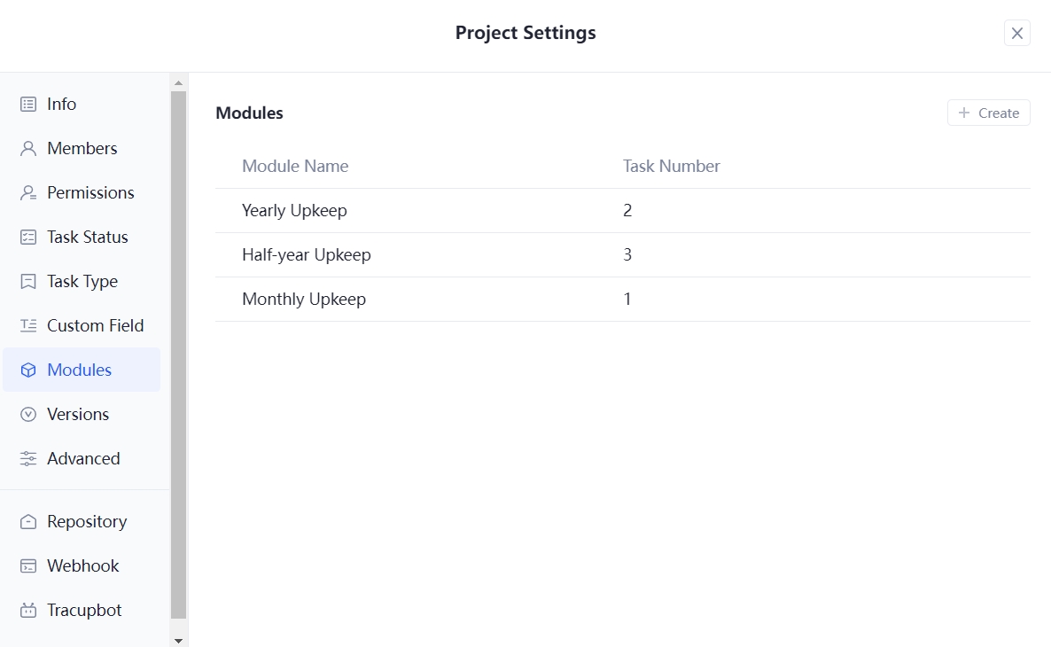
Task: Click the Info icon in the sidebar
Action: click(x=27, y=104)
